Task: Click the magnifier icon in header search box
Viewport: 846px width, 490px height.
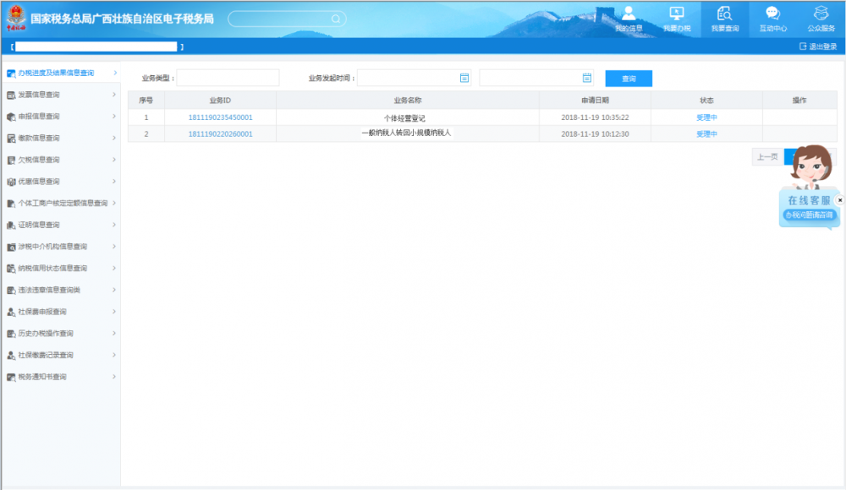Action: point(336,19)
